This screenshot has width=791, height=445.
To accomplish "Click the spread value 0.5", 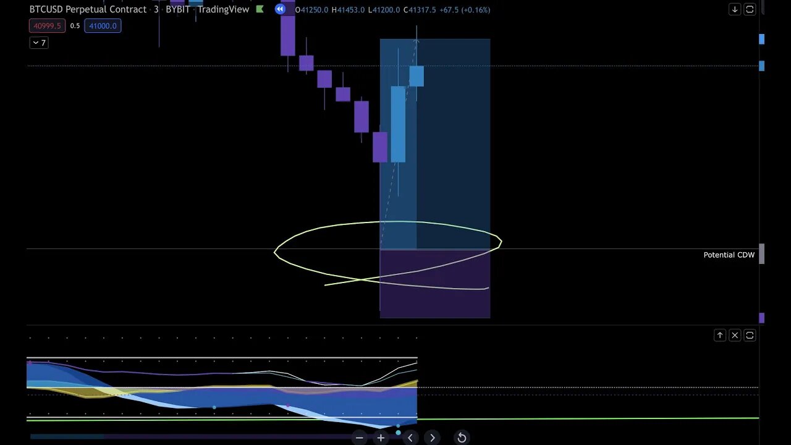I will click(75, 26).
